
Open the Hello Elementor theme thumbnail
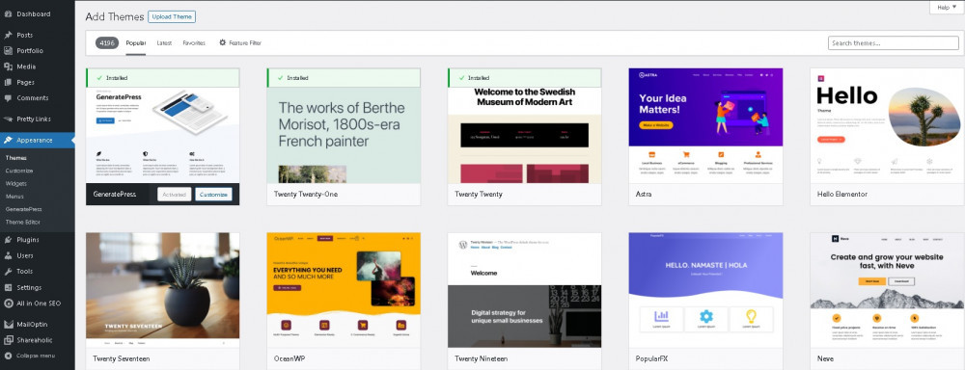(887, 125)
